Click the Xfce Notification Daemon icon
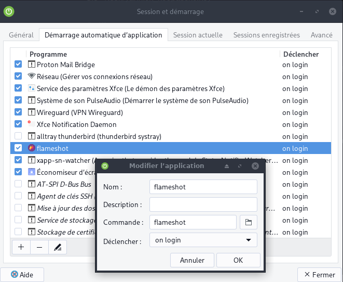The image size is (343, 282). tap(32, 124)
